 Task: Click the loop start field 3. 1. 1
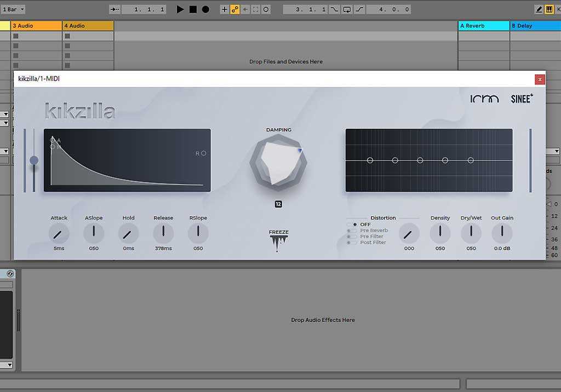(305, 9)
